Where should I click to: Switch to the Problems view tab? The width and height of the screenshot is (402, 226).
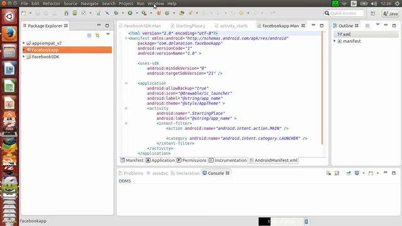click(x=131, y=173)
